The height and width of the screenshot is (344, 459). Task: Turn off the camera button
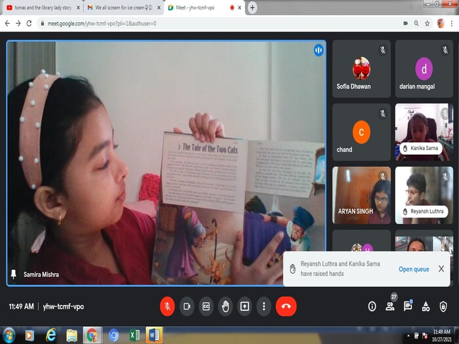(187, 306)
